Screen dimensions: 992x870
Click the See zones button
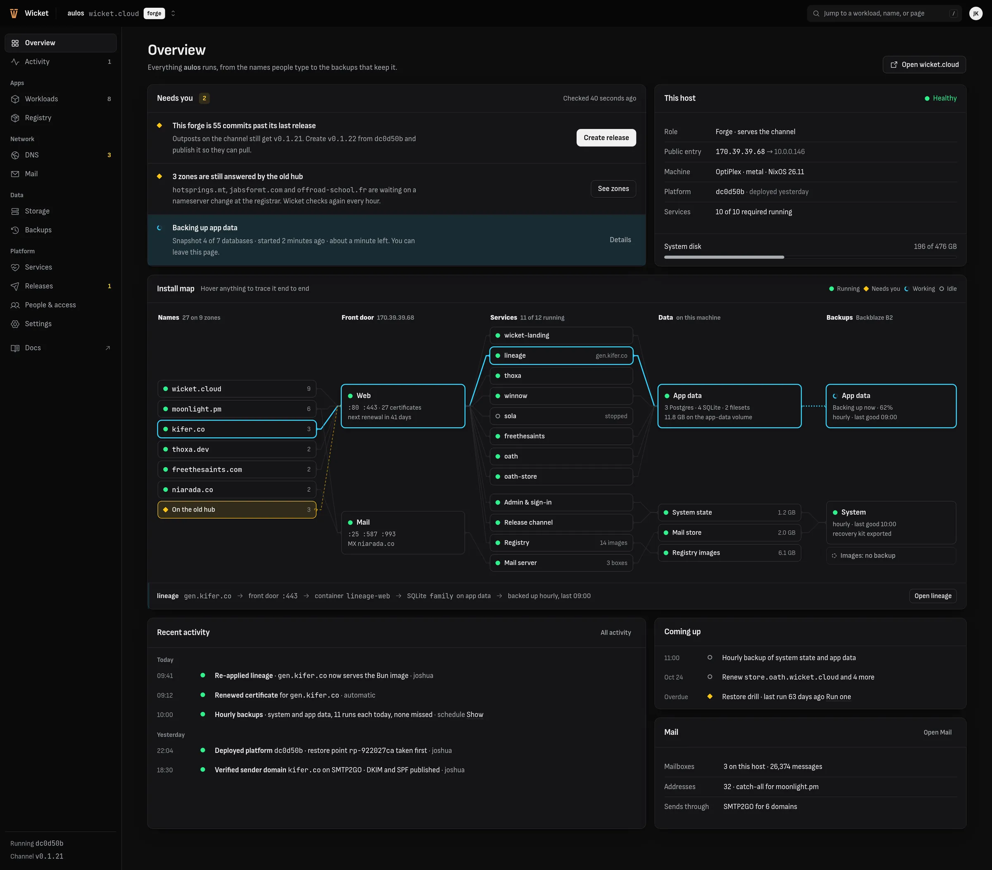(613, 189)
